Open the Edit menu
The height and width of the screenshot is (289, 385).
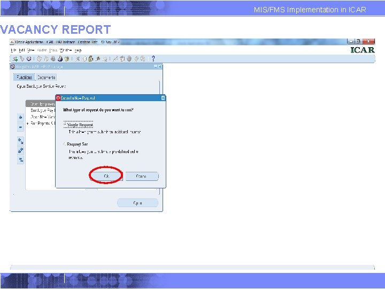point(22,50)
